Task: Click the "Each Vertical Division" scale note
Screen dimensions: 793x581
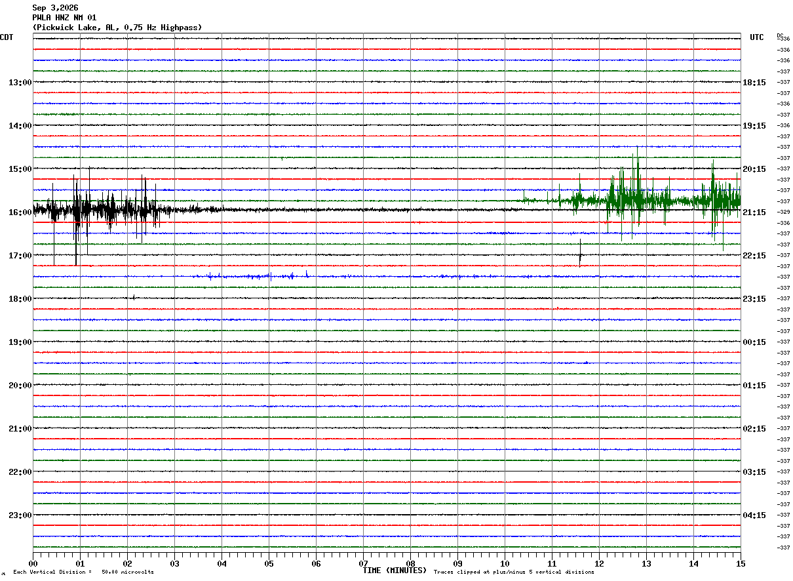Action: click(83, 572)
